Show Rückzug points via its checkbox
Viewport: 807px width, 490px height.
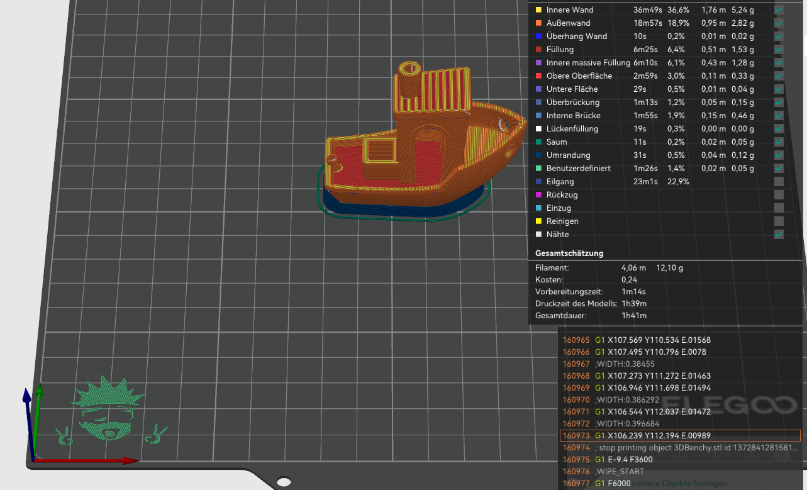(779, 195)
